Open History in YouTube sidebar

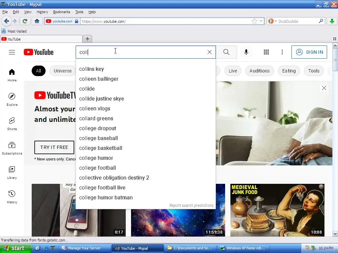(x=12, y=197)
